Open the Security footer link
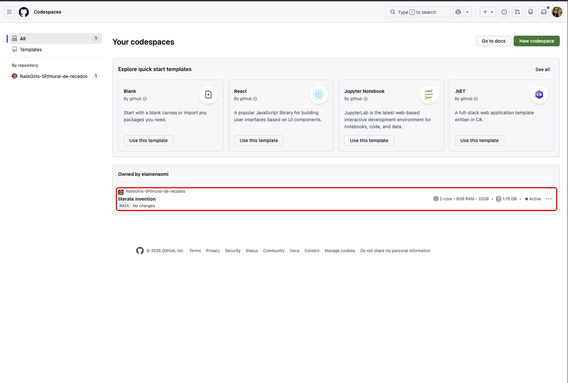Image resolution: width=568 pixels, height=383 pixels. [x=233, y=251]
